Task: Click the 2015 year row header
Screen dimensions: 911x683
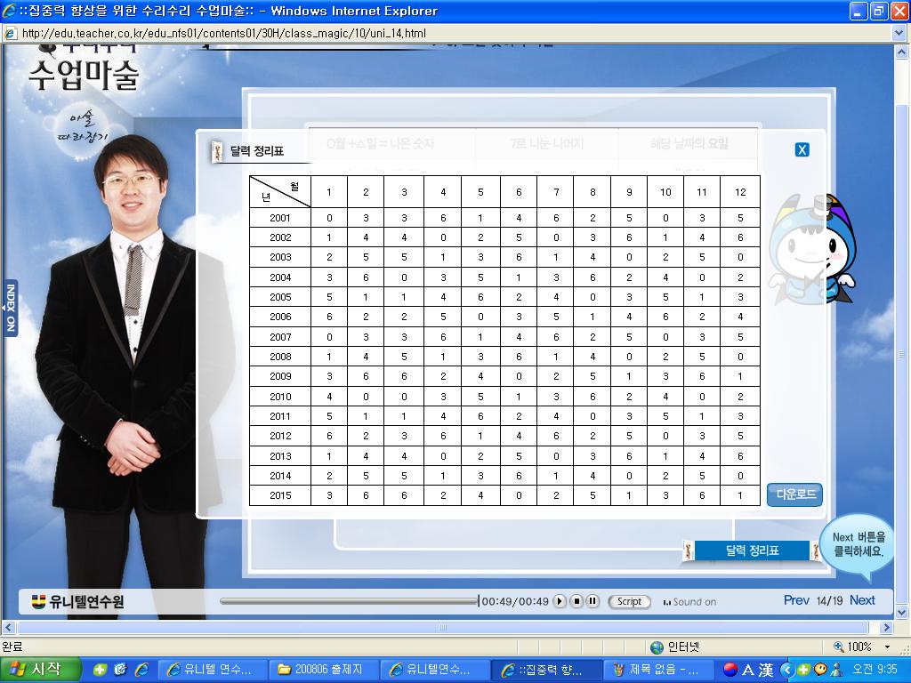Action: [x=280, y=495]
